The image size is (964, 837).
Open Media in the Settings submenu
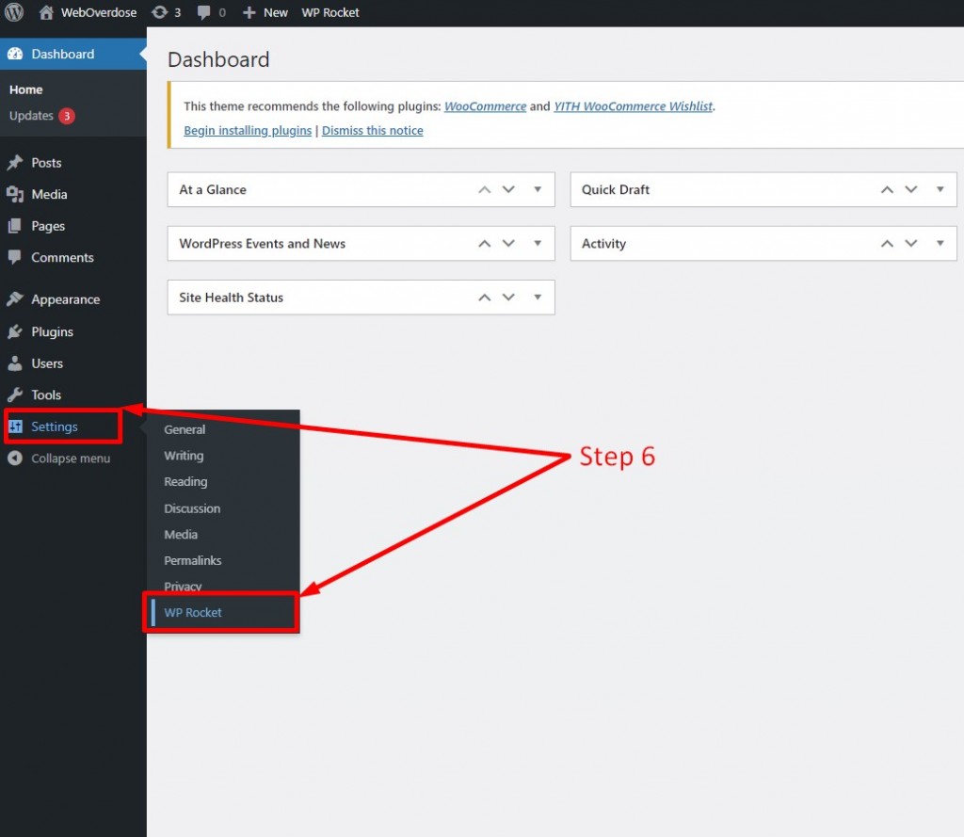(x=181, y=535)
